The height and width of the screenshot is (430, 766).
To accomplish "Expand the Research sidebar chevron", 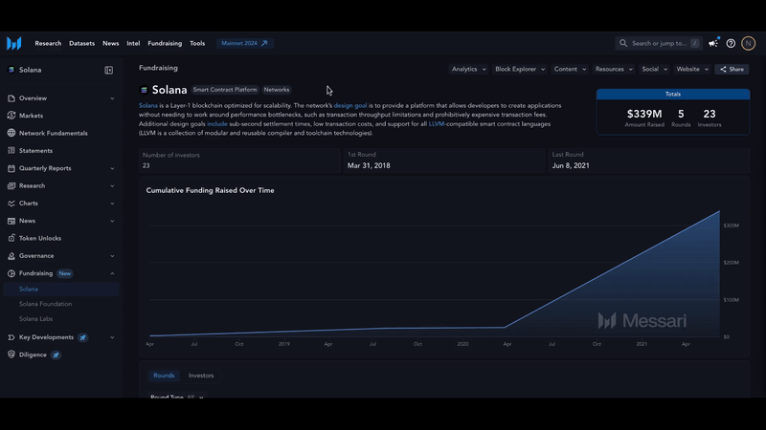I will [x=112, y=186].
